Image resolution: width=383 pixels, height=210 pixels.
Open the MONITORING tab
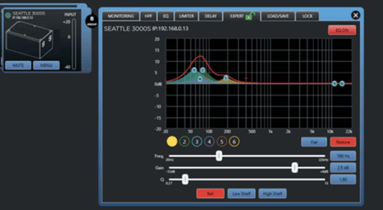click(121, 16)
